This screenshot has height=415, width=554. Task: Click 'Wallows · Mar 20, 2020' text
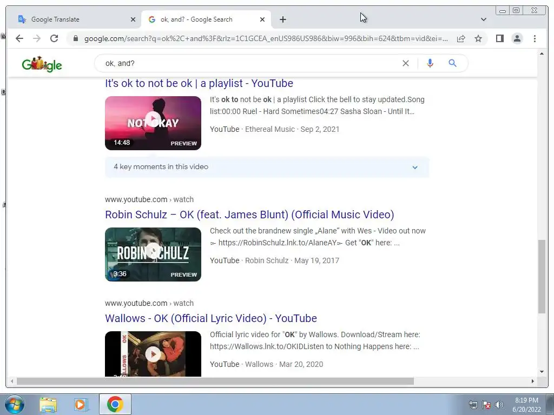pos(284,364)
